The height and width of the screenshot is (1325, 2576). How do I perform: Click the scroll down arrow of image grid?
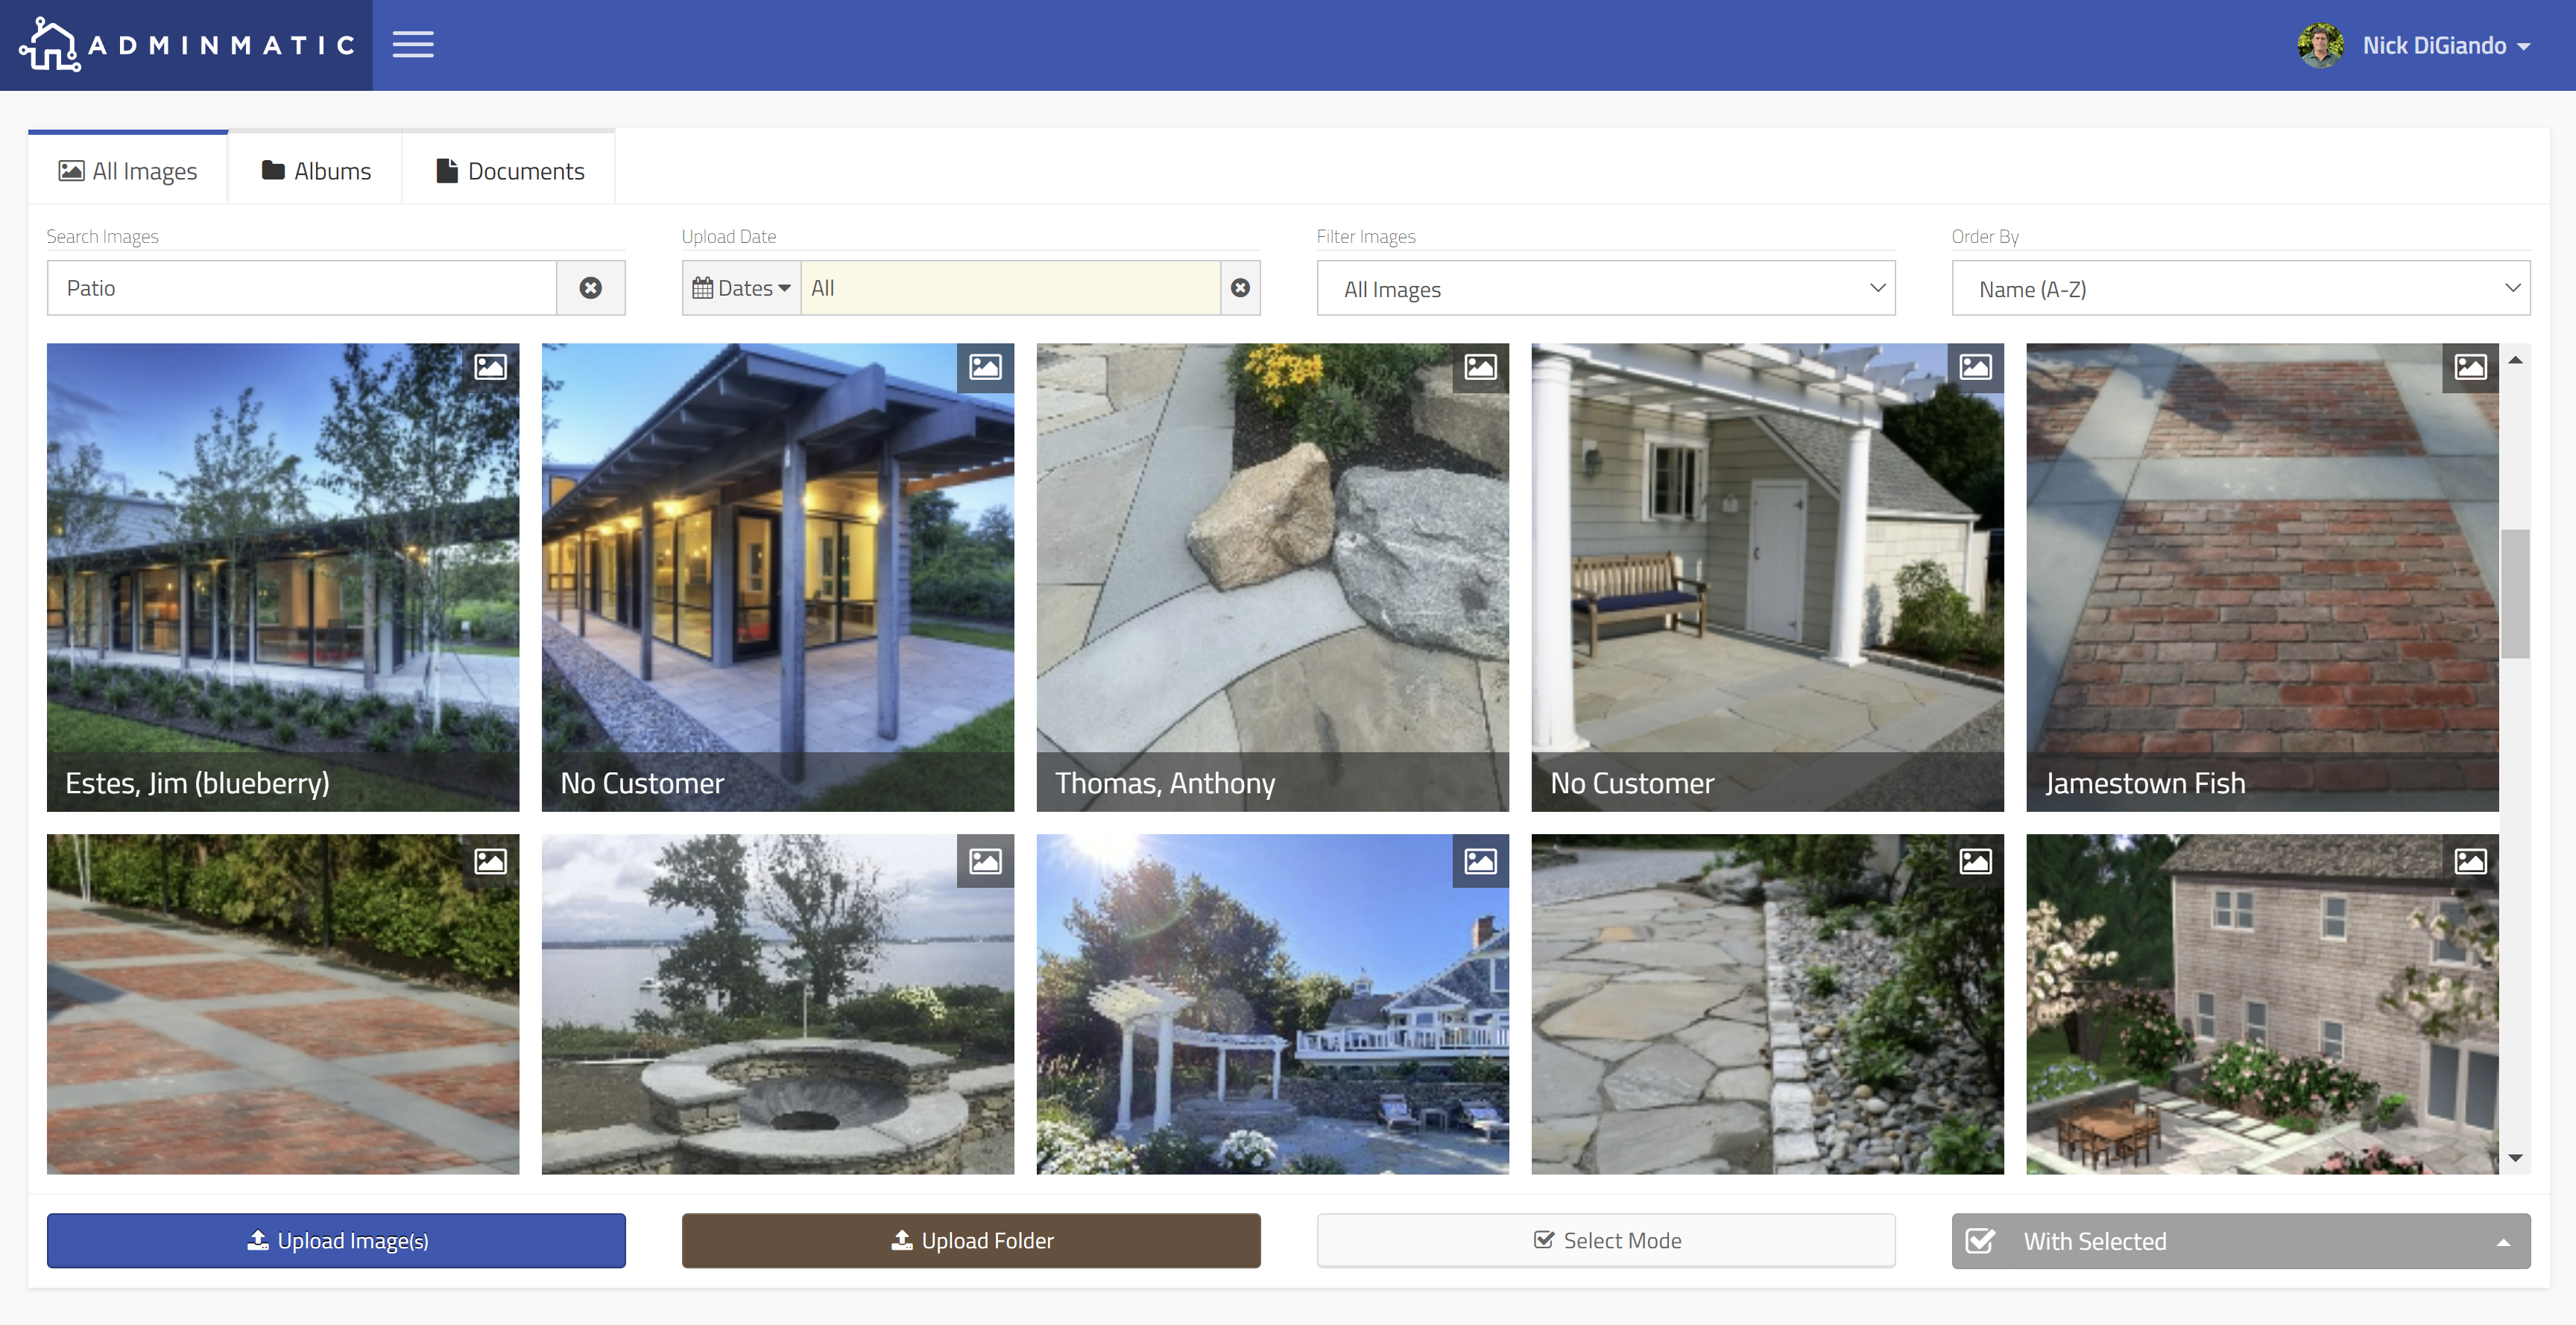coord(2515,1158)
